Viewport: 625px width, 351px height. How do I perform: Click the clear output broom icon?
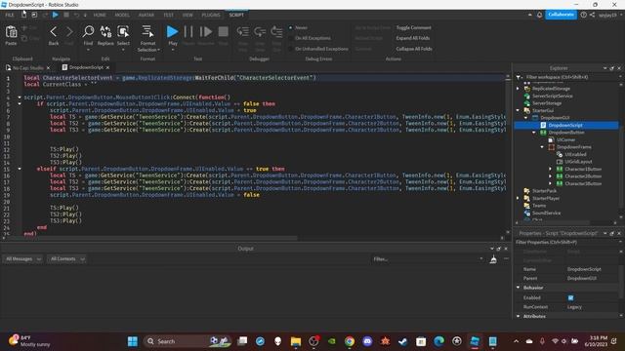[493, 259]
